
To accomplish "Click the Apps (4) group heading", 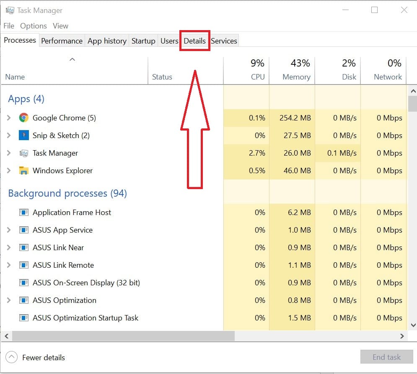I will tap(26, 99).
